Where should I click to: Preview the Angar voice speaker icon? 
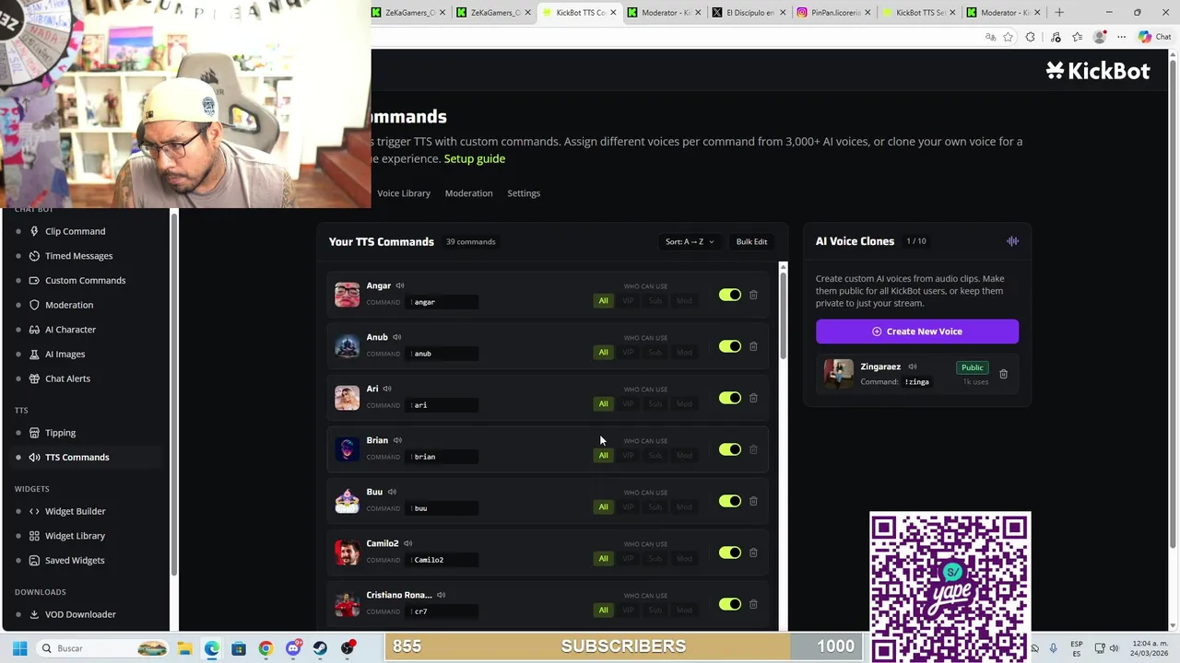pos(400,285)
